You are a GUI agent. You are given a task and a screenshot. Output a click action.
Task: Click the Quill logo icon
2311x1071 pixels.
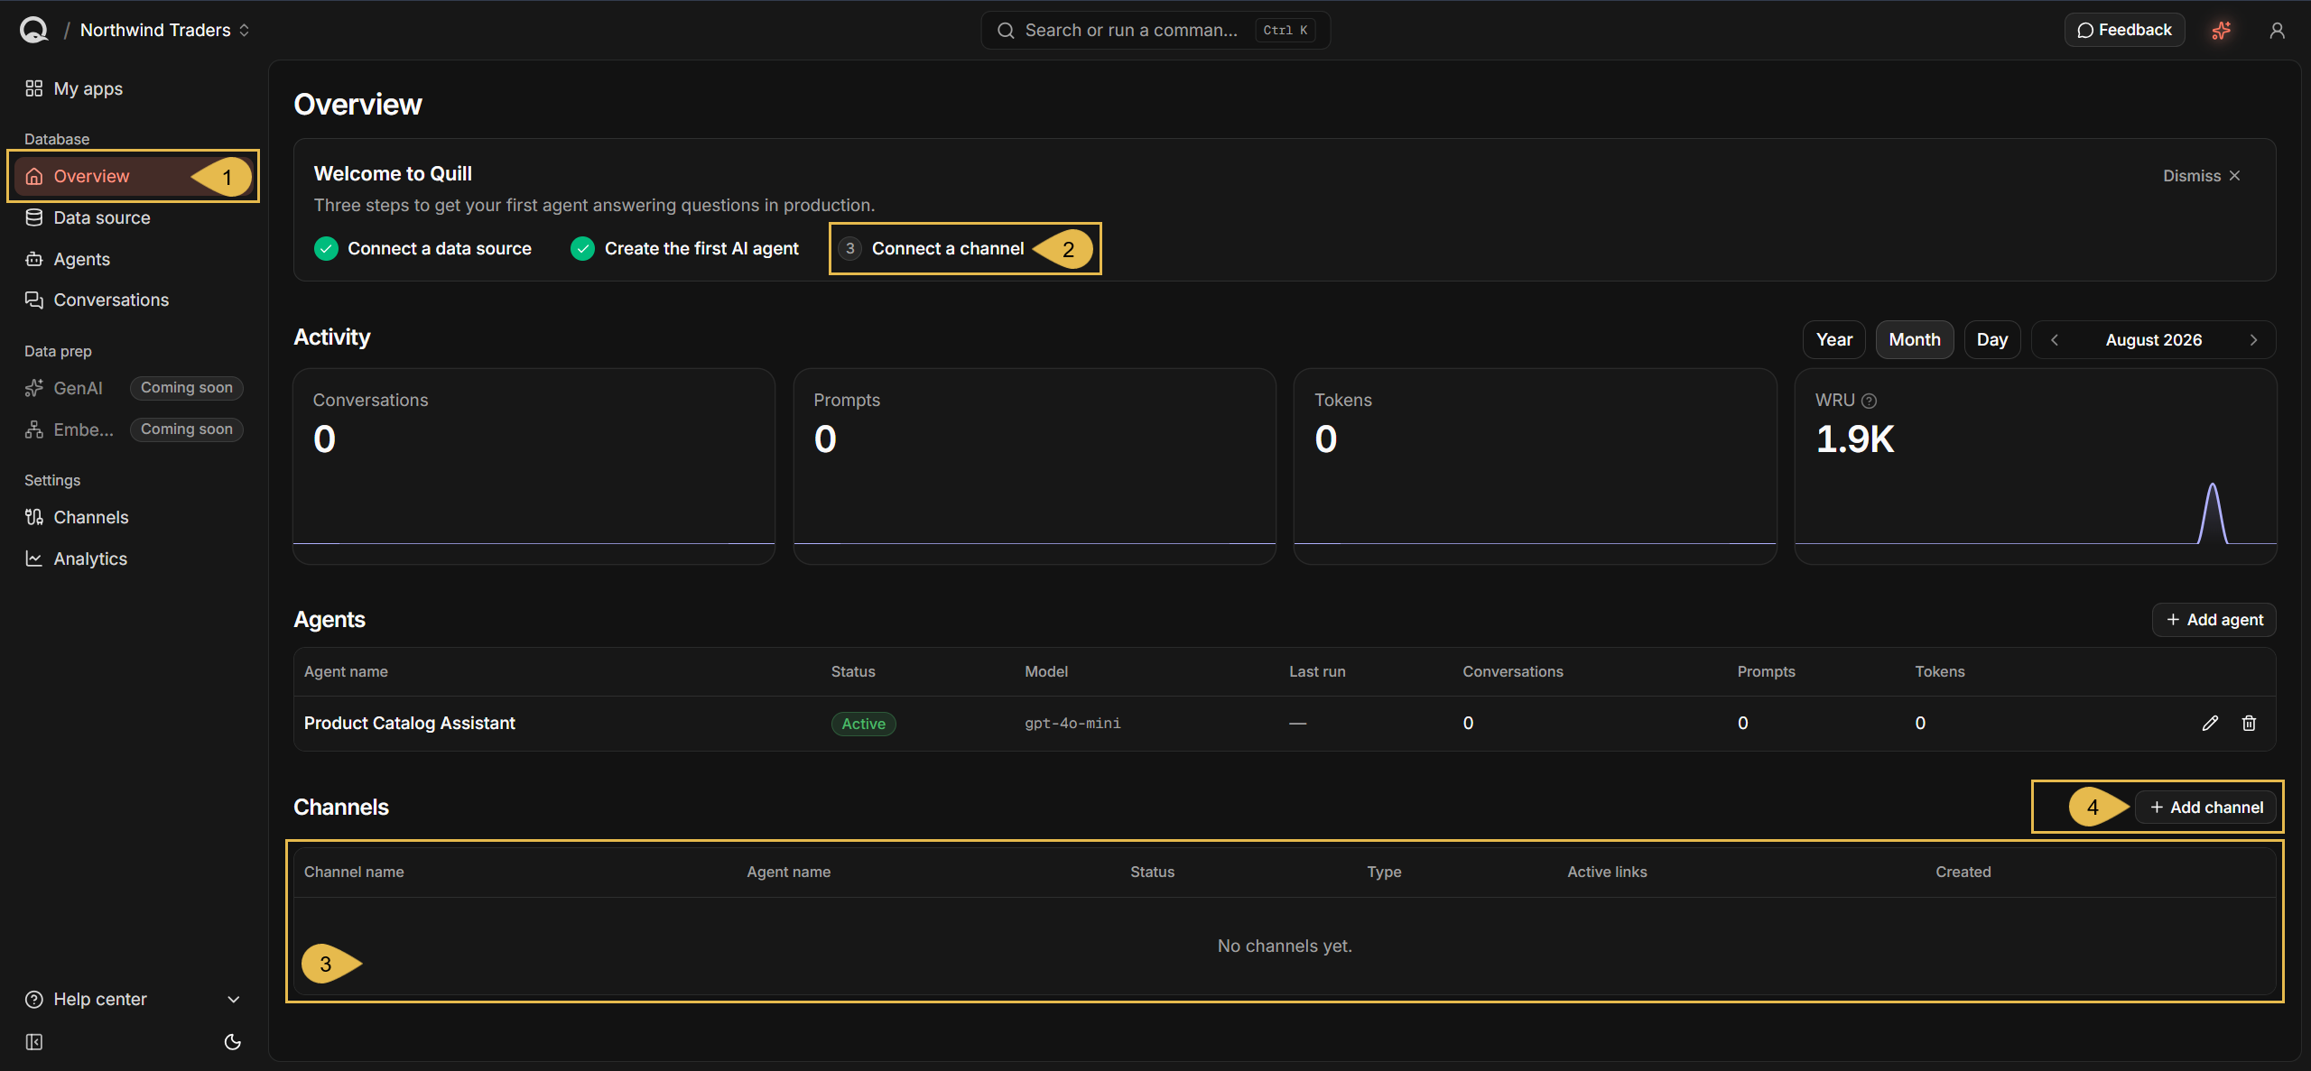(x=33, y=30)
